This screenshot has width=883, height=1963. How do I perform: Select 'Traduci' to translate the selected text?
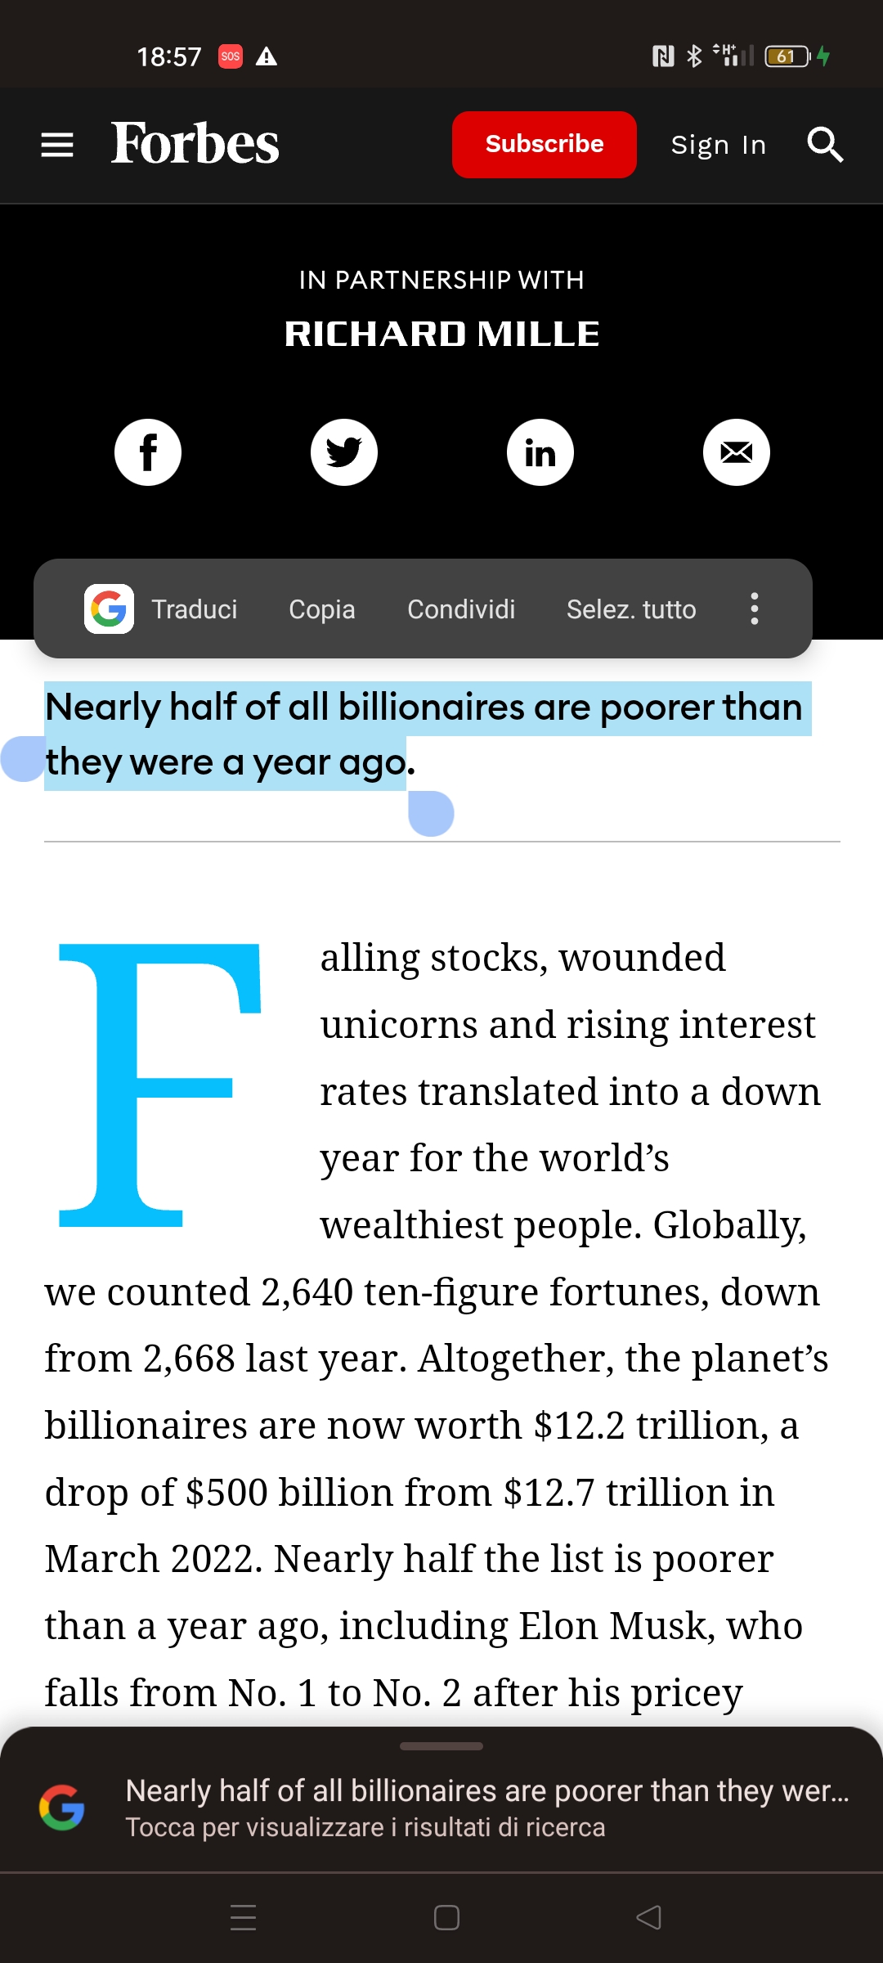194,609
